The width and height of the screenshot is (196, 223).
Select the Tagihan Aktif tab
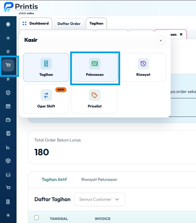tap(54, 180)
